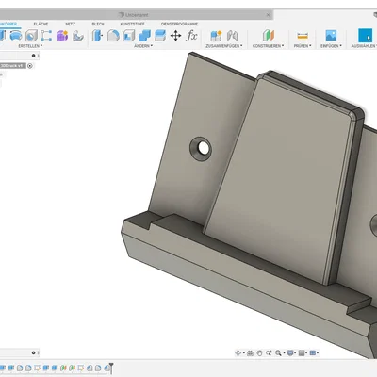Select the 3DDruck v1 browser item
377x377 pixels.
12,66
